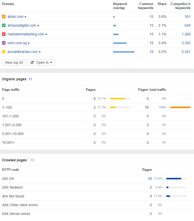The height and width of the screenshot is (221, 194).
Task: Click the Share column header
Action: (x=162, y=4)
